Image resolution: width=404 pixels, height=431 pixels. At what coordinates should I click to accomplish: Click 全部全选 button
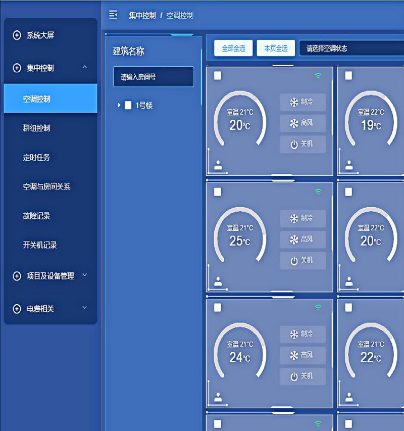[x=233, y=49]
